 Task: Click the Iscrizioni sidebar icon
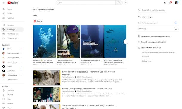point(4,18)
